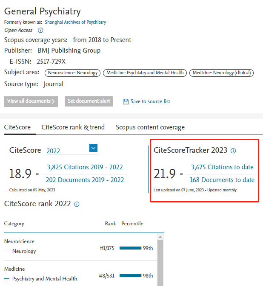
Task: Click the CiteScoreTracker 2023 info icon
Action: [x=233, y=151]
